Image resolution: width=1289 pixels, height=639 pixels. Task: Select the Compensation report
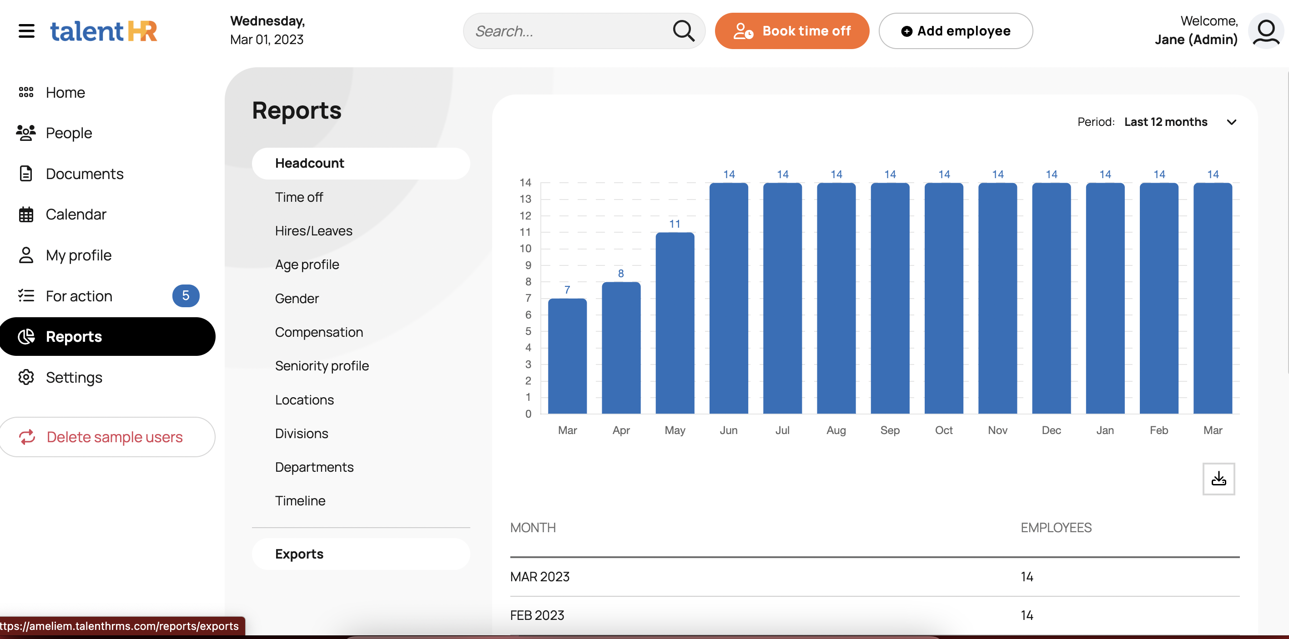[319, 332]
